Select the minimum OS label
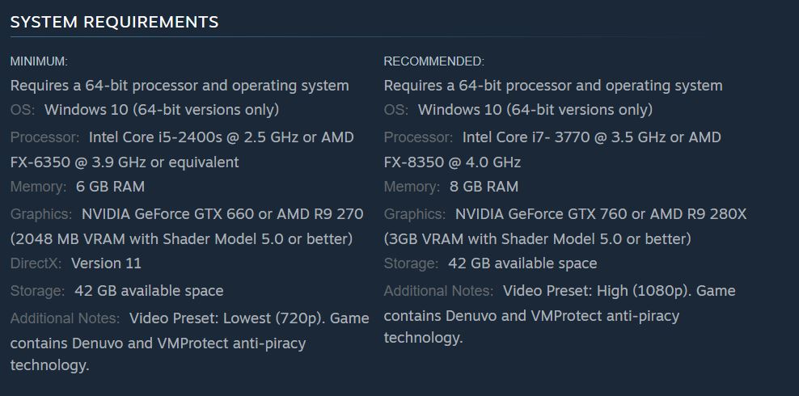The image size is (799, 396). (23, 110)
